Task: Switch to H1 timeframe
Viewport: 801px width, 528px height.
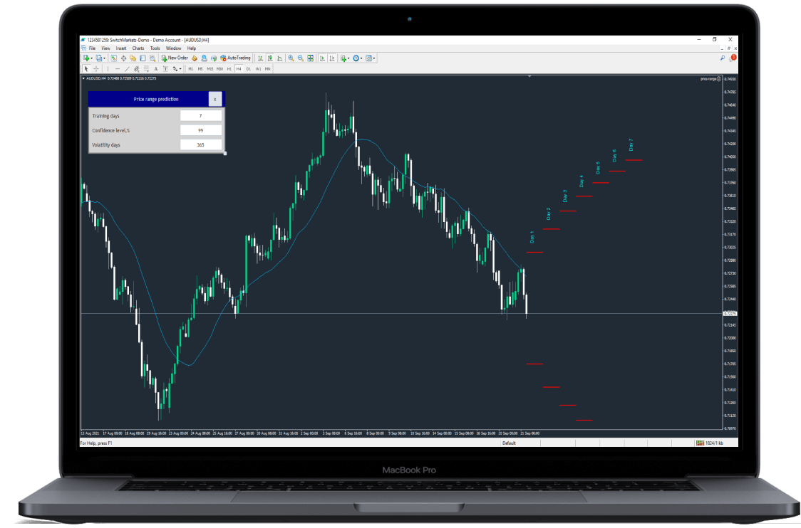Action: (x=229, y=69)
